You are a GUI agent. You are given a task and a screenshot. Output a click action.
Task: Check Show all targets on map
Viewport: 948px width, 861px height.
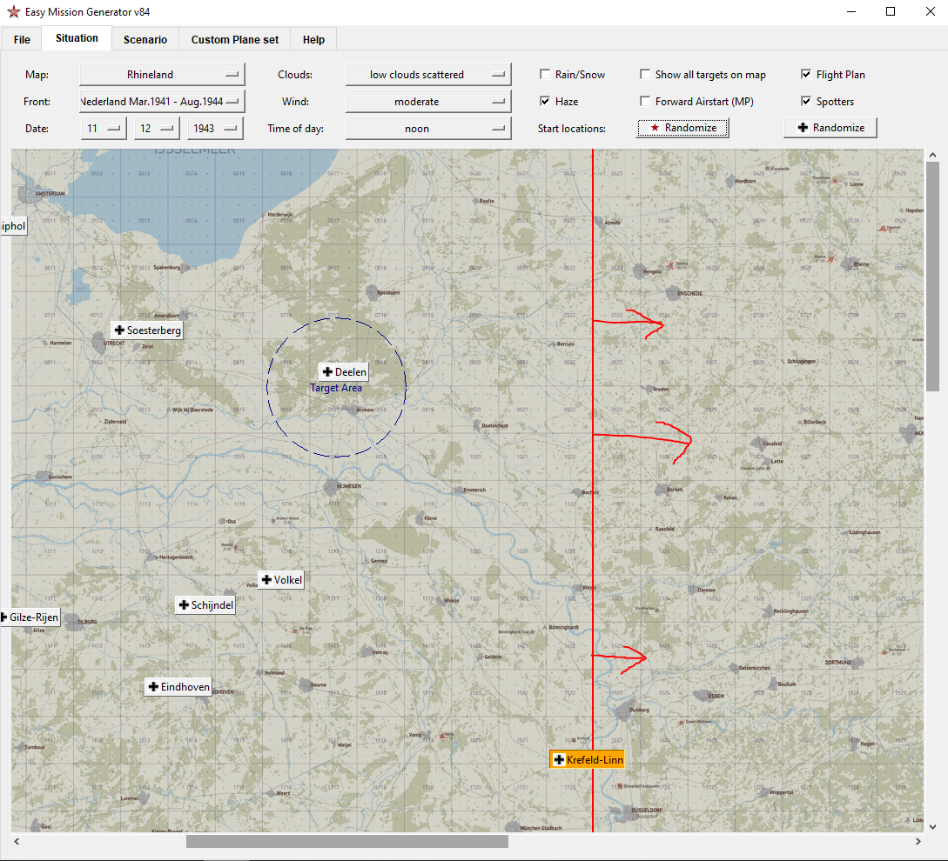coord(645,74)
